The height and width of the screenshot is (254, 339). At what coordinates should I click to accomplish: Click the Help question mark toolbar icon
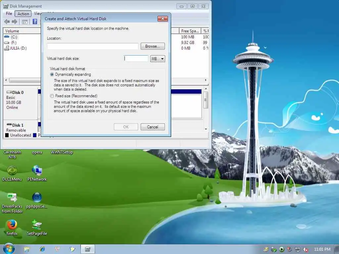point(35,21)
